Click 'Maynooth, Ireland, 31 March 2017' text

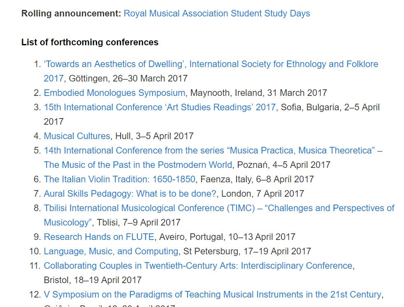259,93
